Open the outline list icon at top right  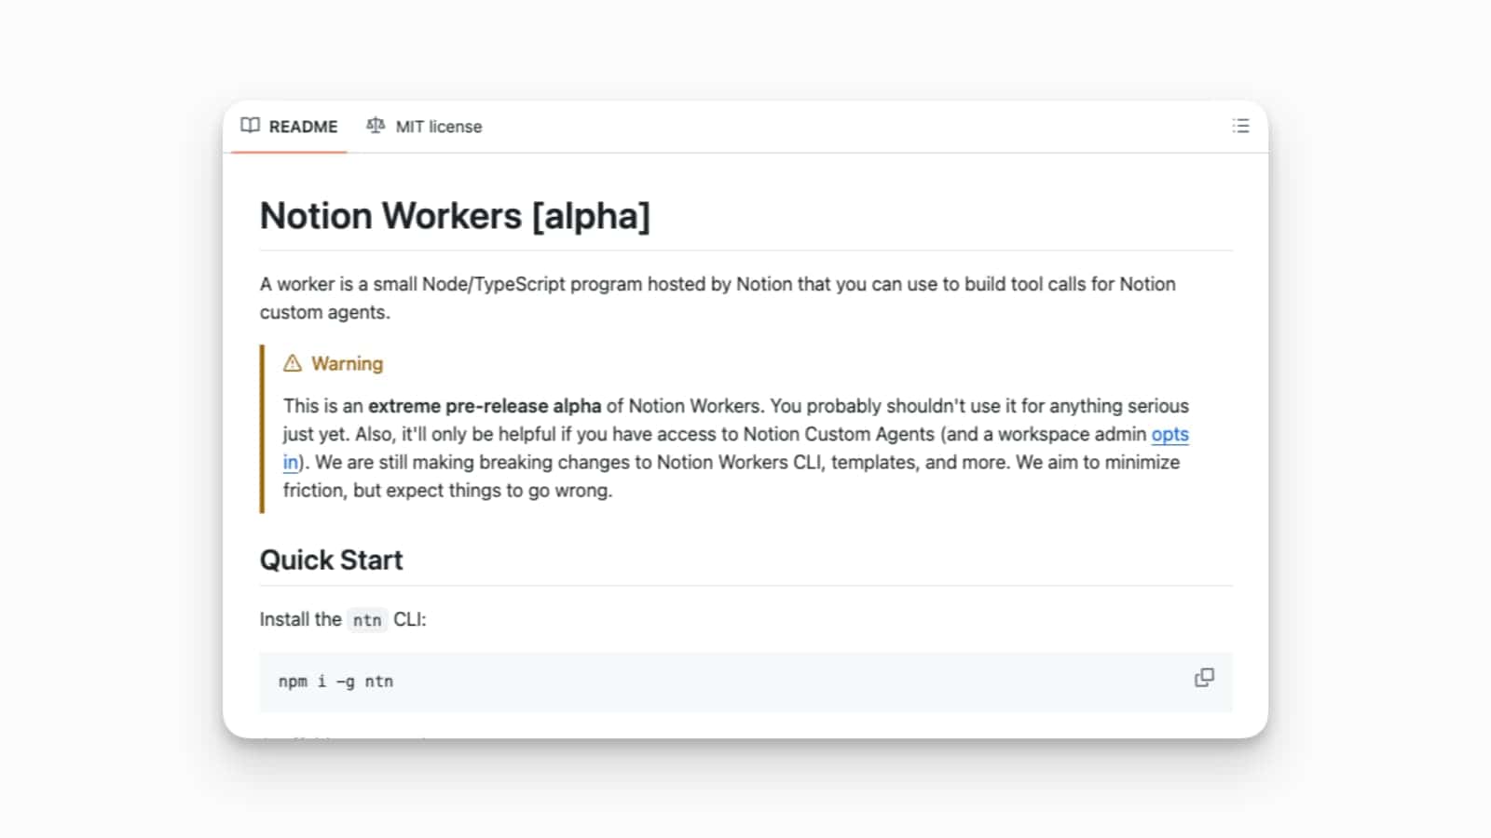[1240, 126]
